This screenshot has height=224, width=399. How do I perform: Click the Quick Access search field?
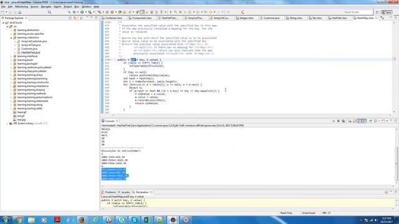tap(357, 12)
